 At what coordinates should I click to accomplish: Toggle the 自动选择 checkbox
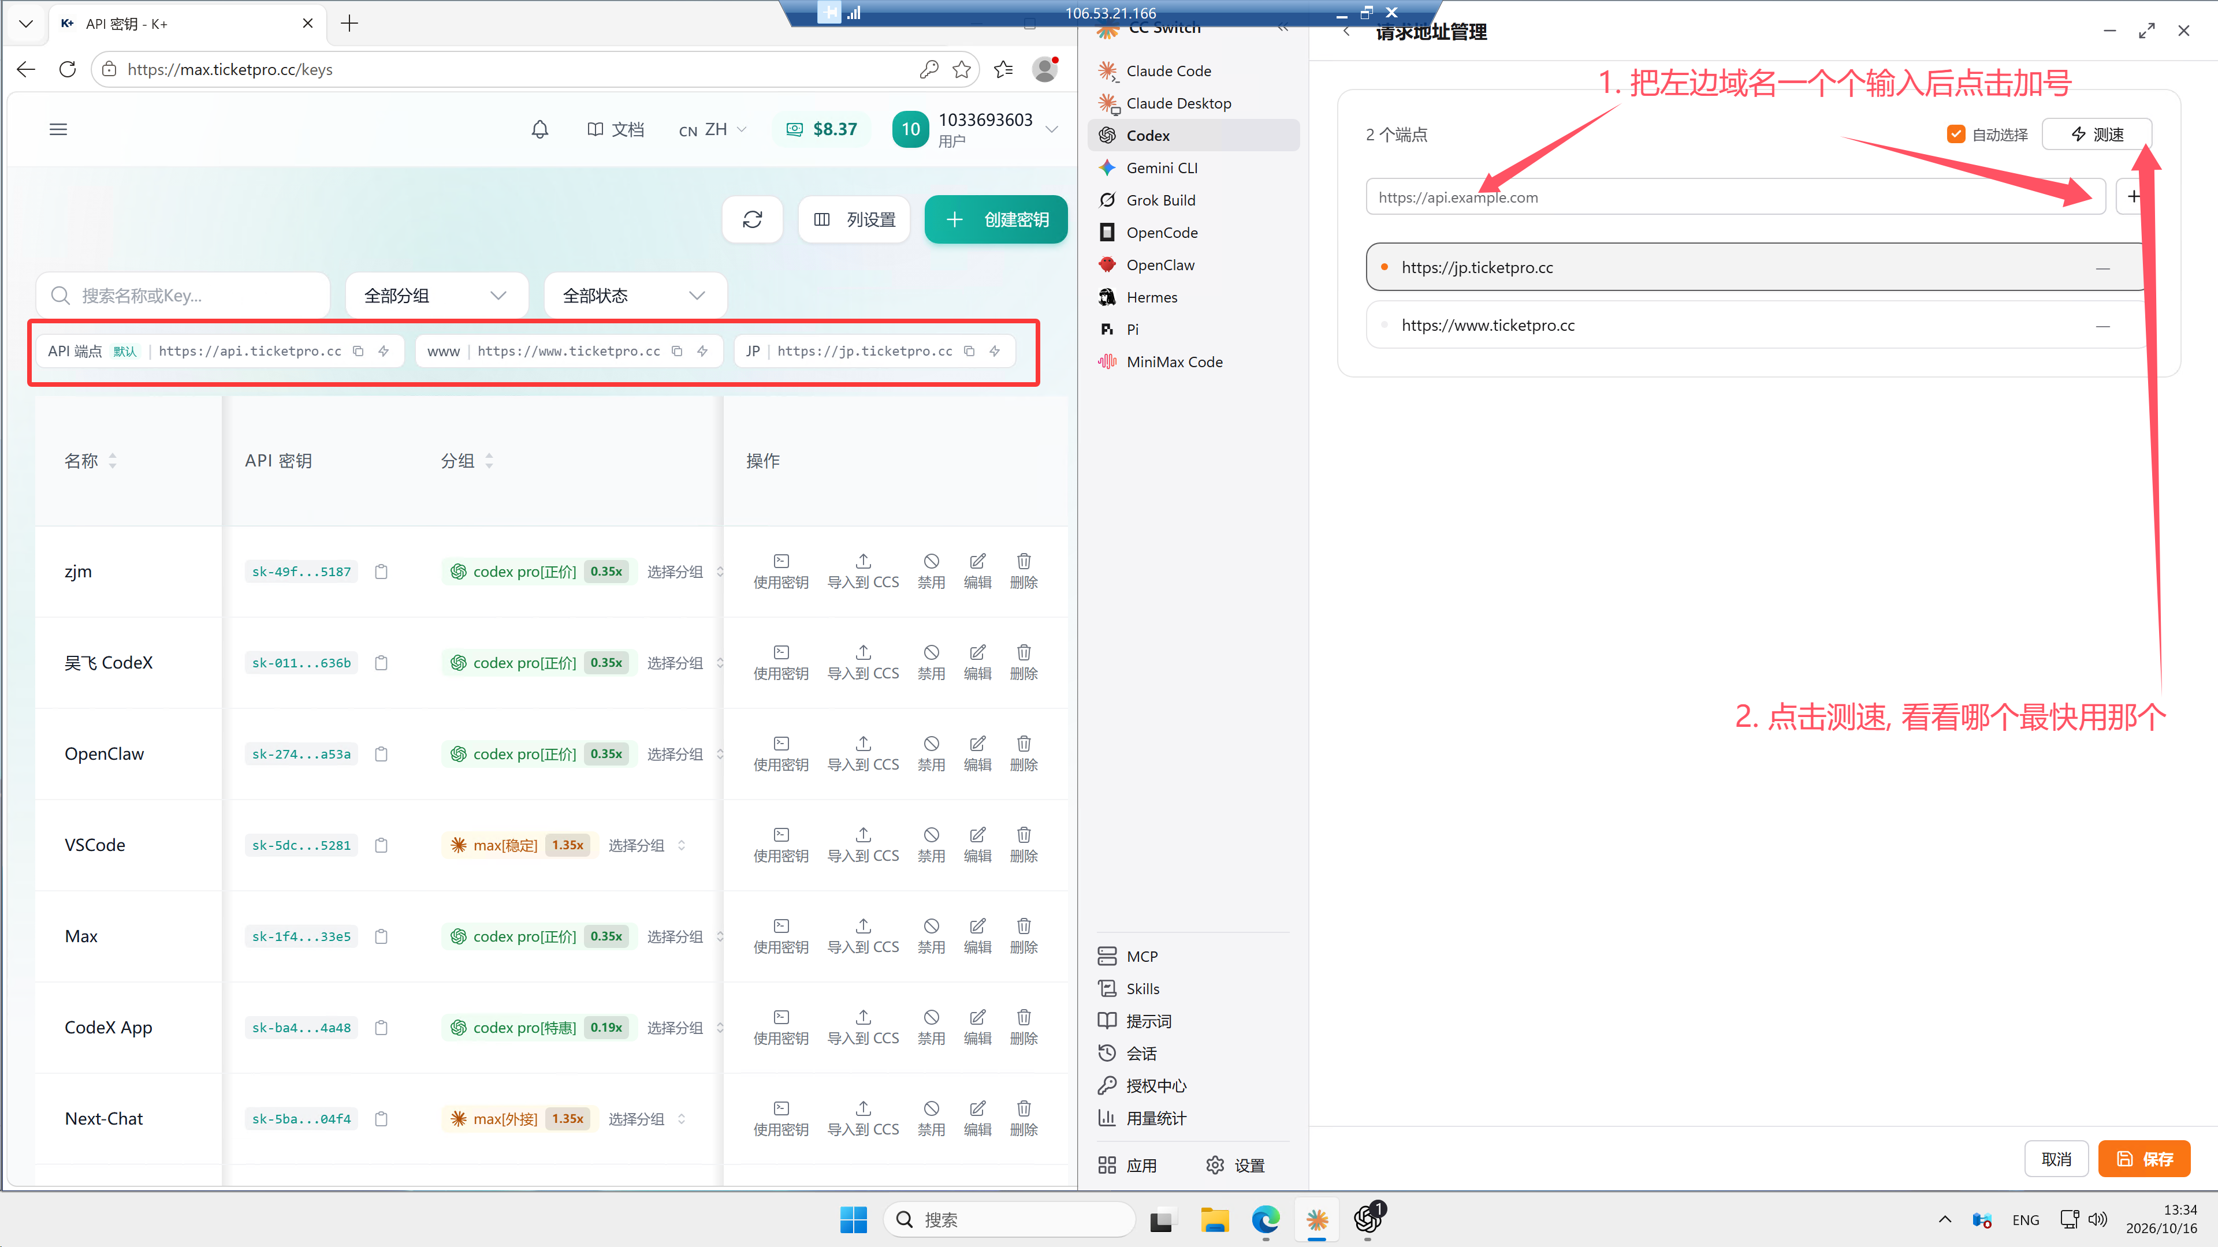[x=1955, y=135]
